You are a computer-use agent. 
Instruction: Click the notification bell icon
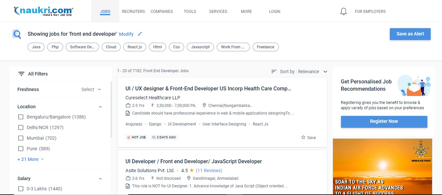click(344, 12)
